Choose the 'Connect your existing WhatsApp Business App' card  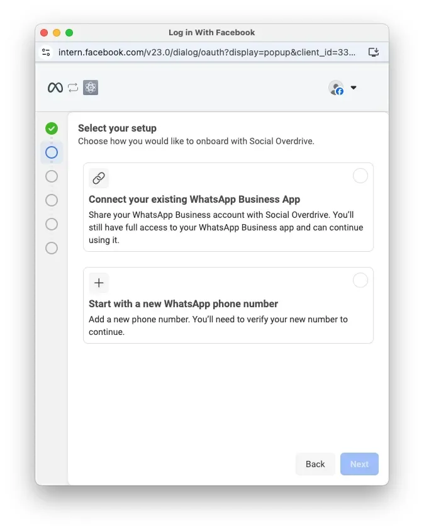tap(228, 207)
